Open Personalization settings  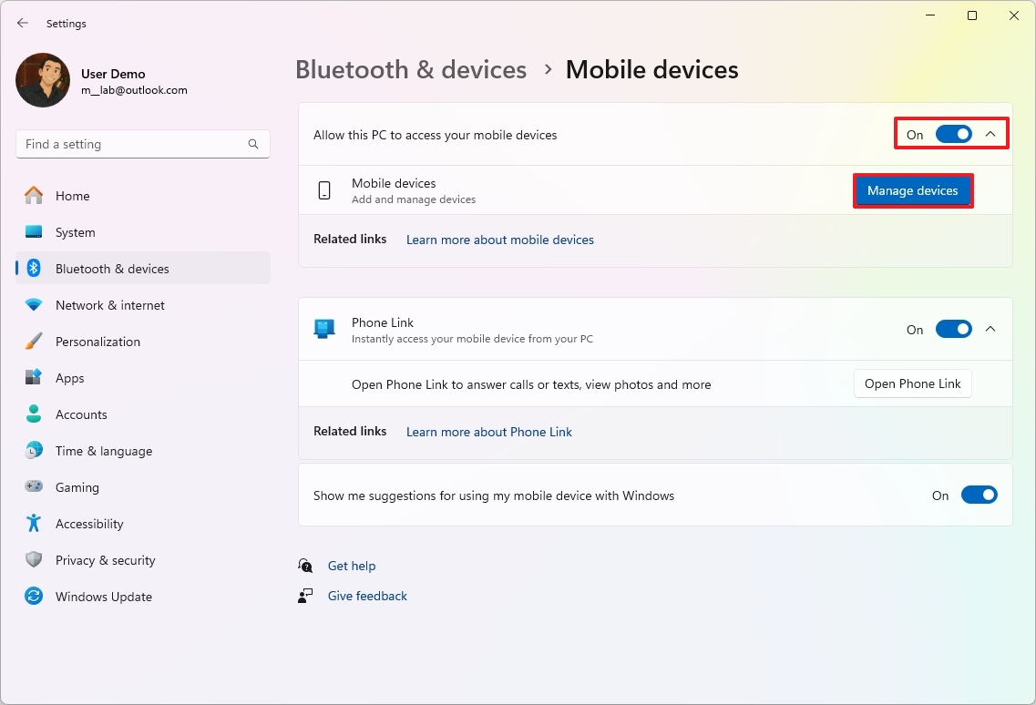(97, 341)
